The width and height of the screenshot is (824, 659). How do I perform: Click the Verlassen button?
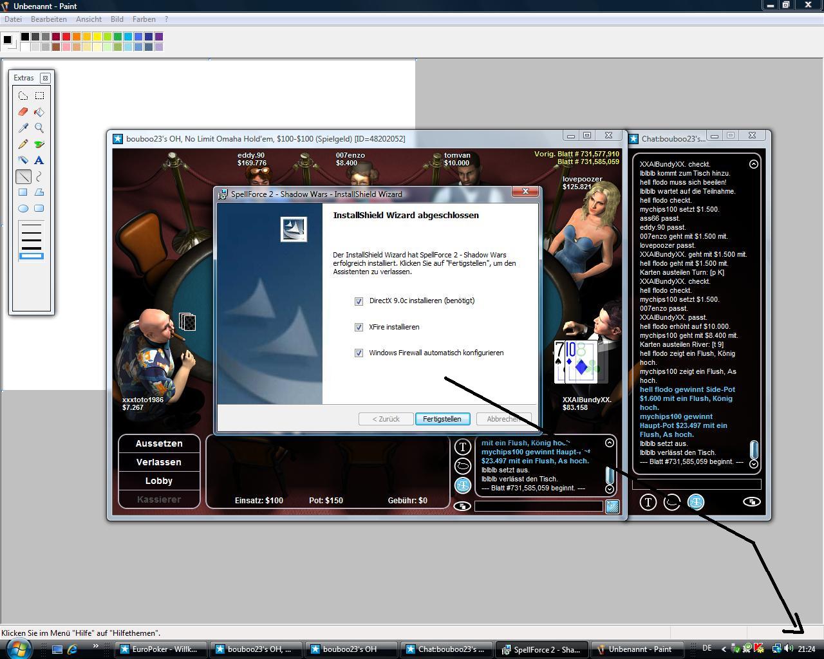coord(159,462)
